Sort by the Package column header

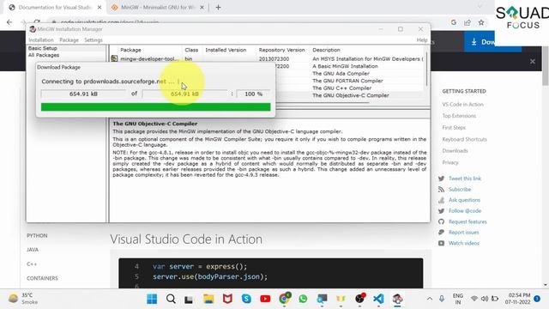(x=130, y=50)
